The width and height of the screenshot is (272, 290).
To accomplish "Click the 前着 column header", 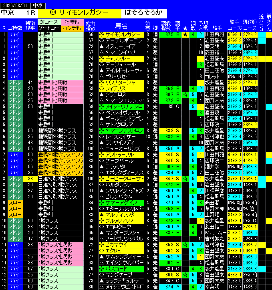I will coord(147,26).
